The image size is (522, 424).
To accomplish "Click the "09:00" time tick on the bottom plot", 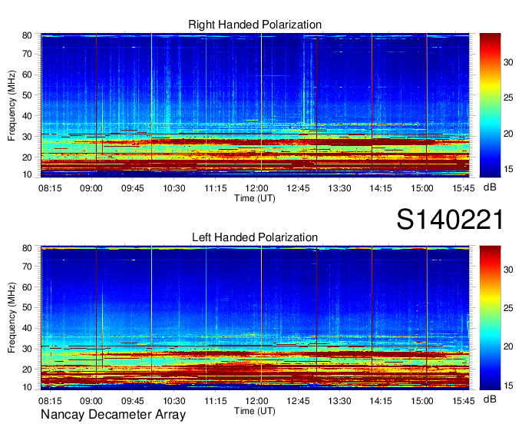I will (x=91, y=400).
